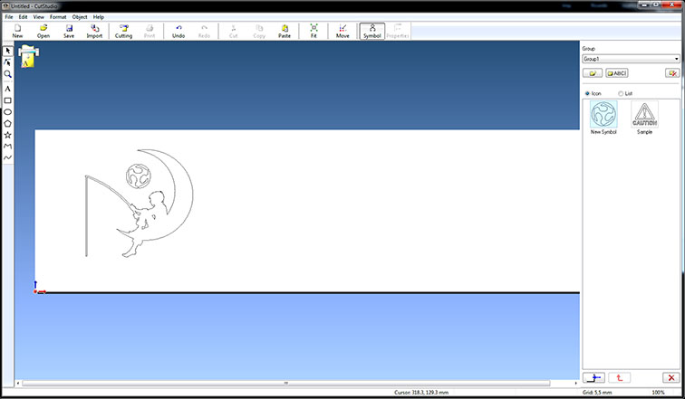
Task: Click the New toolbar button
Action: click(17, 32)
